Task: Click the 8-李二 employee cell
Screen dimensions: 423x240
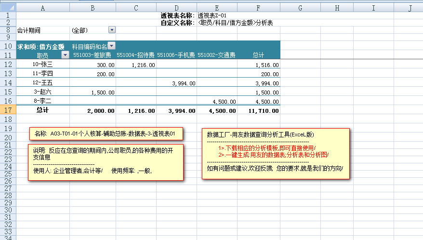Action: 43,101
